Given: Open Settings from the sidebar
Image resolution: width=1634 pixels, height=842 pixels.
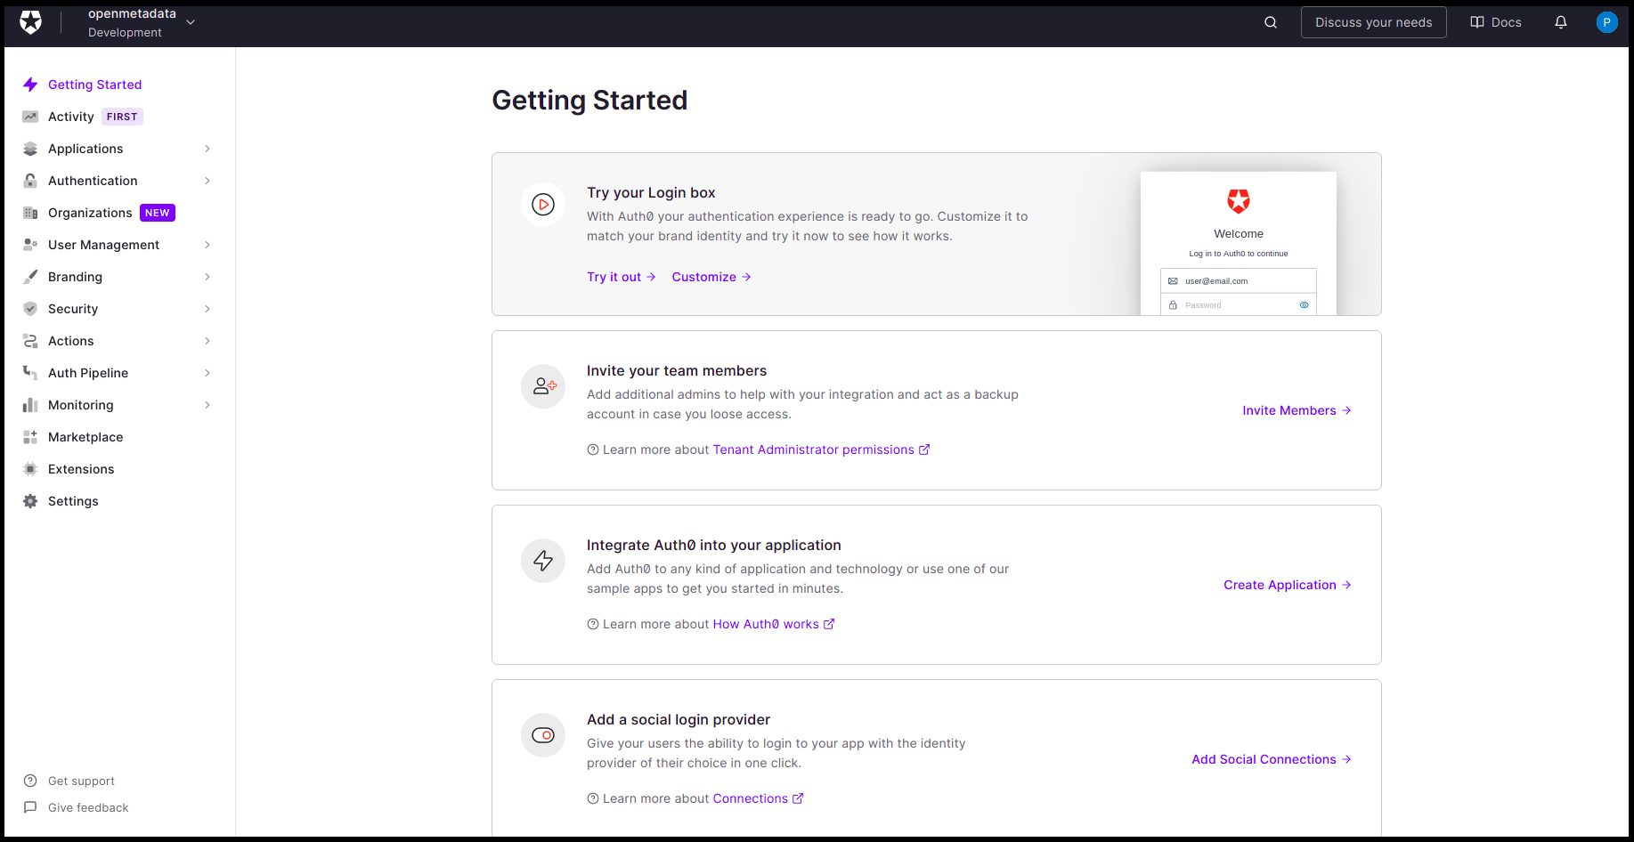Looking at the screenshot, I should tap(73, 500).
